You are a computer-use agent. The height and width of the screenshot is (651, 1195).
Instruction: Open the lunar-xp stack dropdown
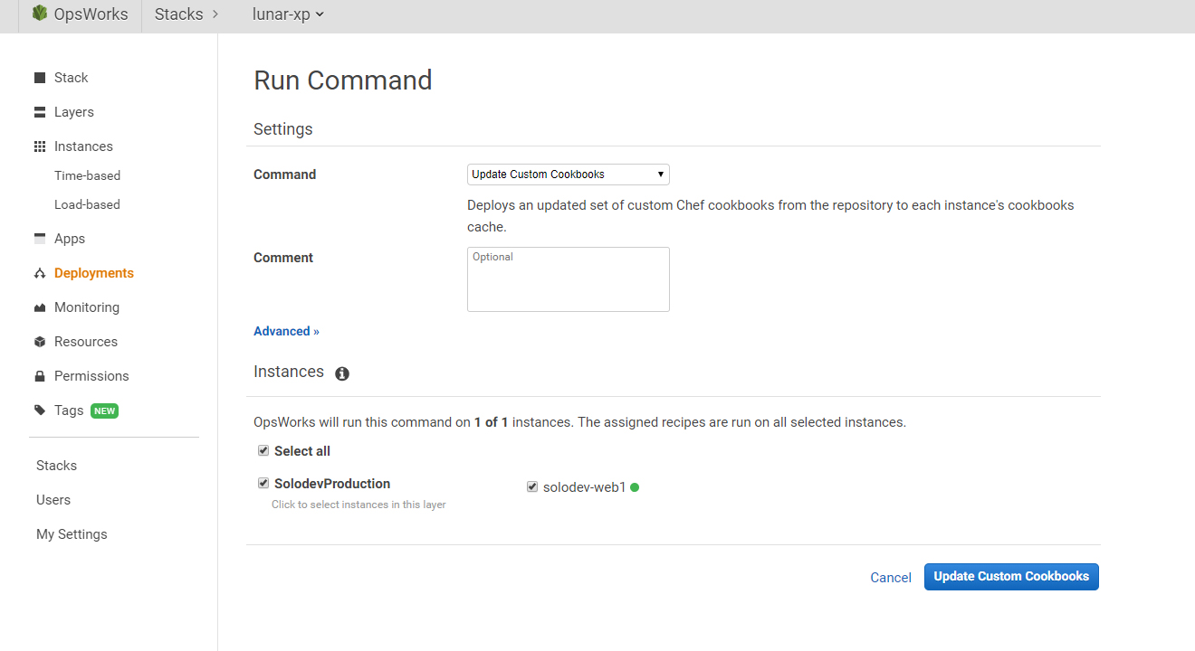288,14
